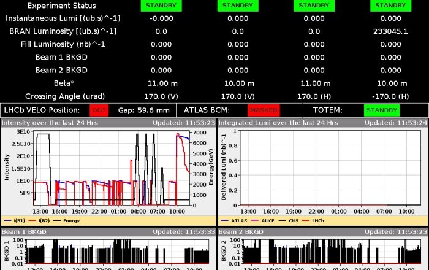The image size is (429, 270).
Task: Click the 7000 energy axis tick
Action: [199, 133]
